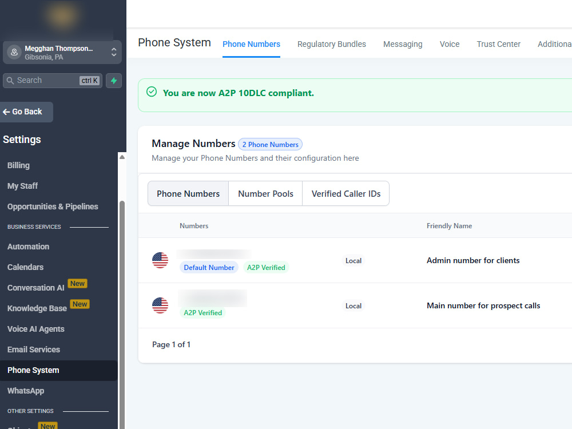Screen dimensions: 572x429
Task: Open the lightning bolt quick actions
Action: (x=114, y=80)
